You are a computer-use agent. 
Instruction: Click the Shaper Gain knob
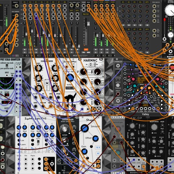[84, 151]
